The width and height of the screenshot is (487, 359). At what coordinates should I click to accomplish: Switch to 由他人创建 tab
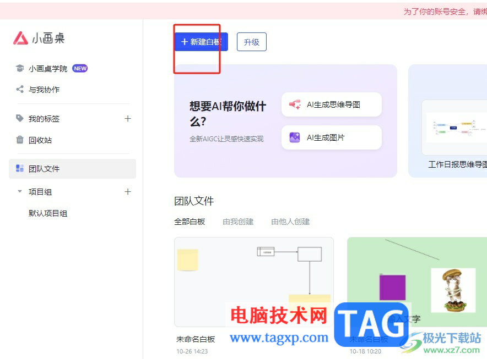click(290, 222)
